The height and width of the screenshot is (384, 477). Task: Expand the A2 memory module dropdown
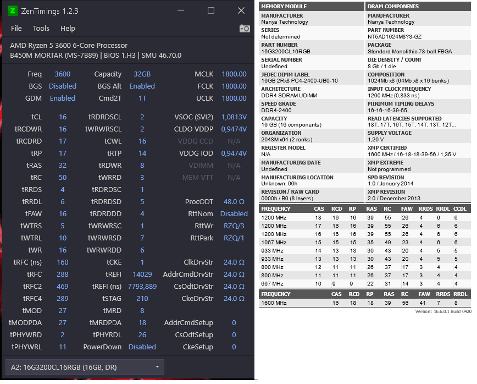[x=85, y=367]
